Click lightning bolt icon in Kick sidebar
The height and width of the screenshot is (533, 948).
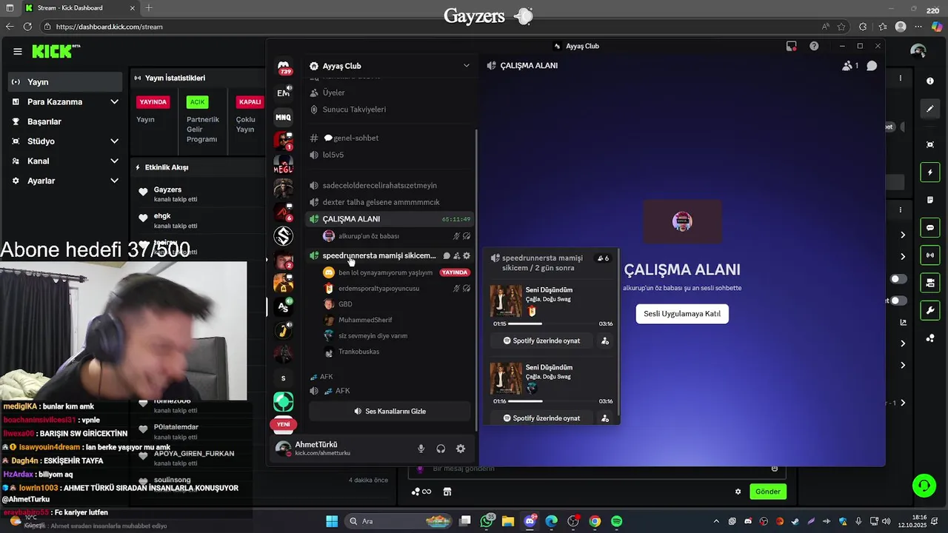(x=930, y=172)
